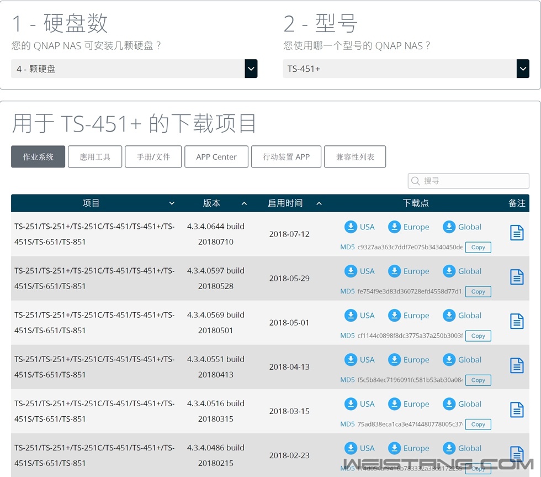541x477 pixels.
Task: Download 4.3.4.0516 firmware from USA
Action: click(x=359, y=404)
